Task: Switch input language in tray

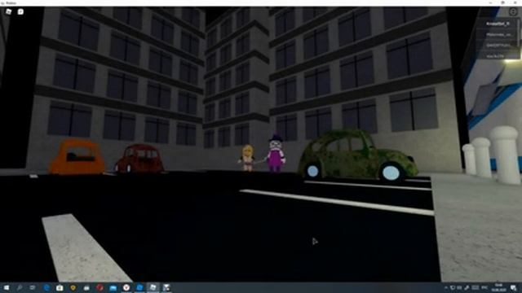Action: coord(484,287)
